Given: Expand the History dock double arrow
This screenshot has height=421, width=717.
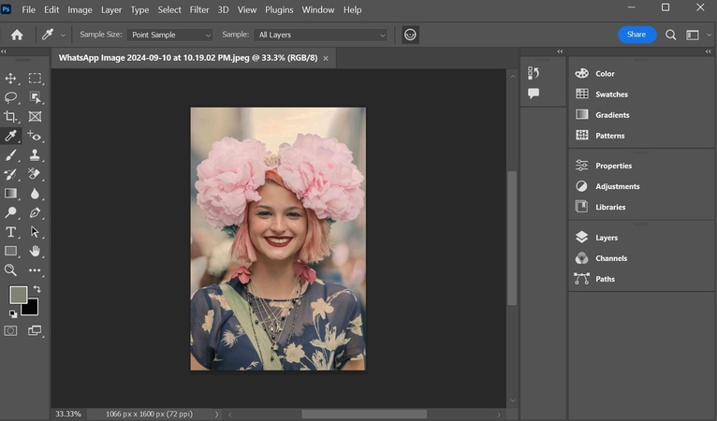Looking at the screenshot, I should (560, 51).
